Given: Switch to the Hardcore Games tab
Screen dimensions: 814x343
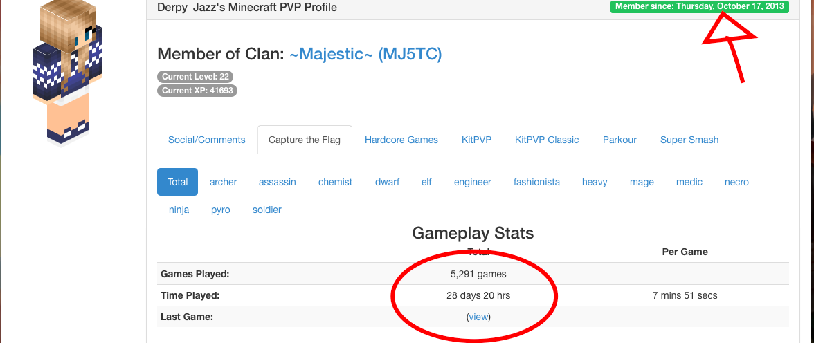Looking at the screenshot, I should (401, 140).
